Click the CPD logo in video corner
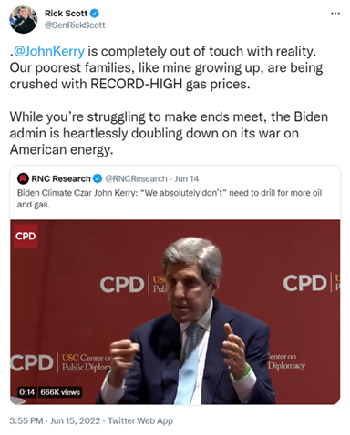Screen dimensions: 350x435 coord(26,236)
